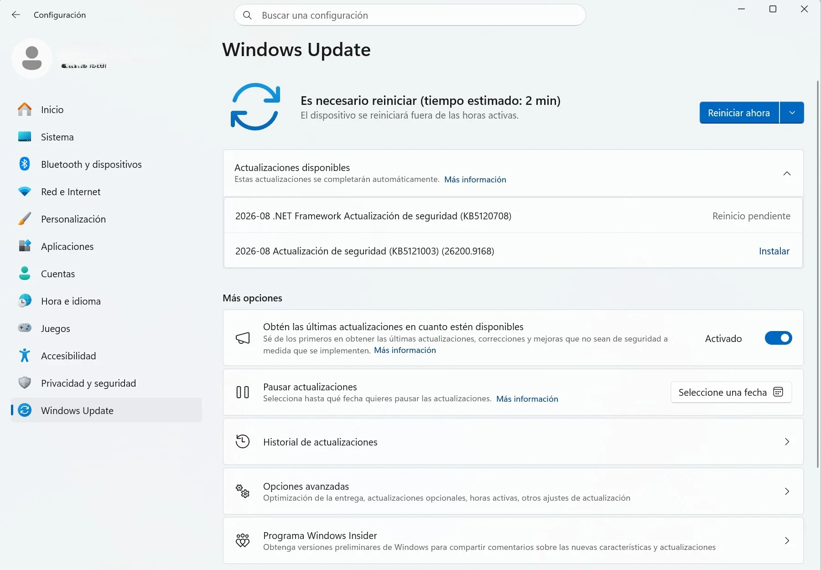821x570 pixels.
Task: Click the Pausar actualizaciones title
Action: pyautogui.click(x=310, y=387)
